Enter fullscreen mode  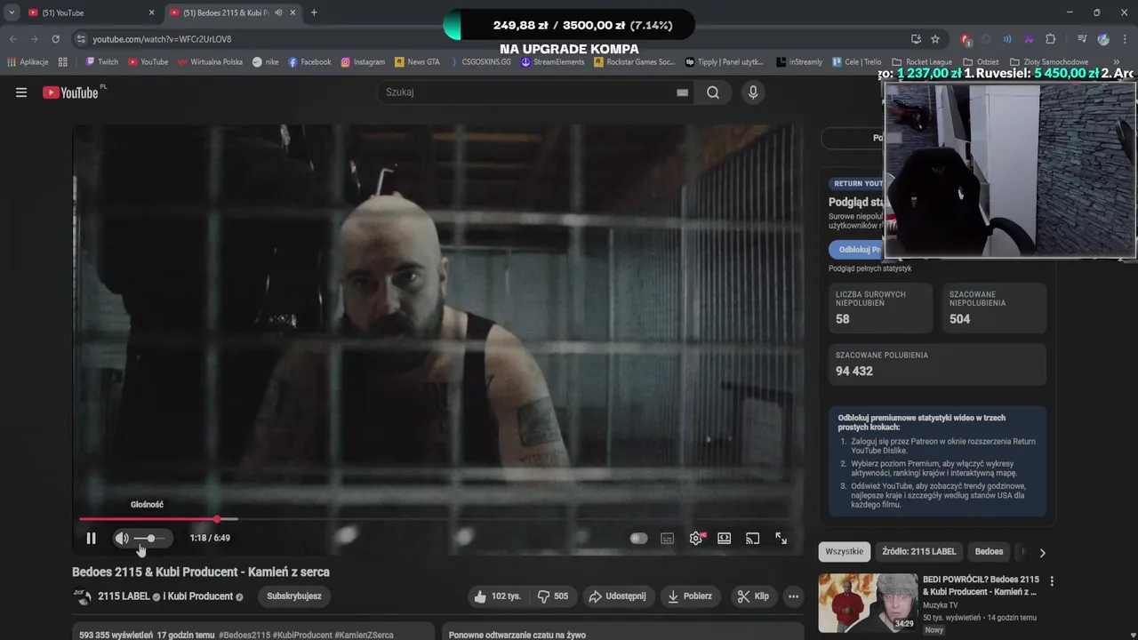(x=781, y=538)
